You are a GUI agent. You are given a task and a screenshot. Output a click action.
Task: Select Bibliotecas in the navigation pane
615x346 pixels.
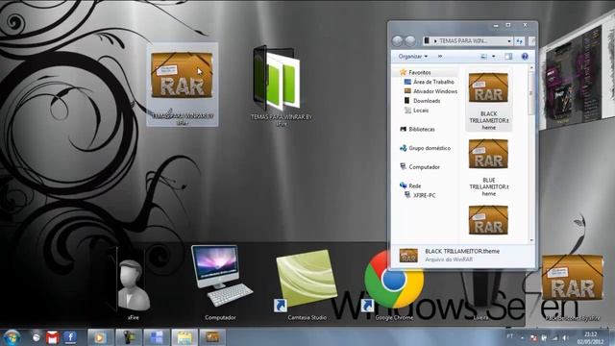coord(421,129)
